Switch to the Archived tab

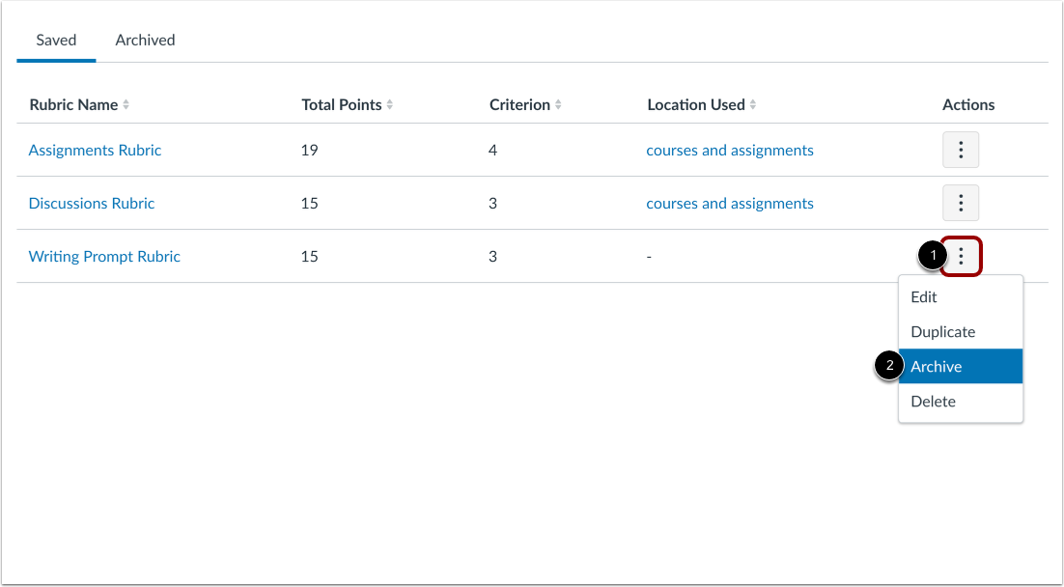145,40
